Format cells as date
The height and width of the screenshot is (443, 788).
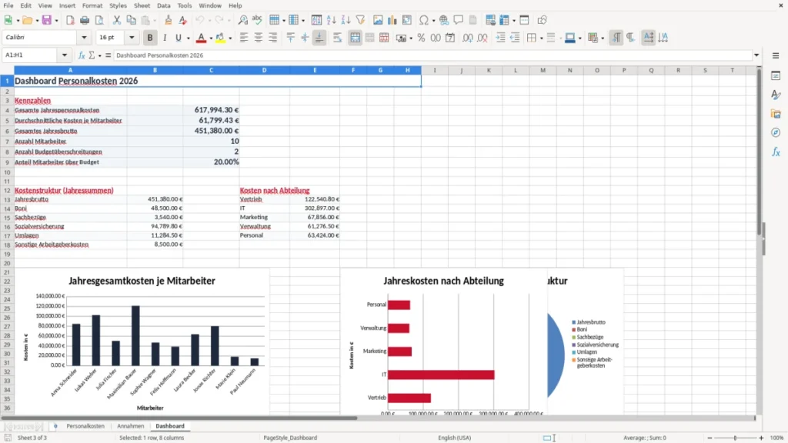click(450, 38)
